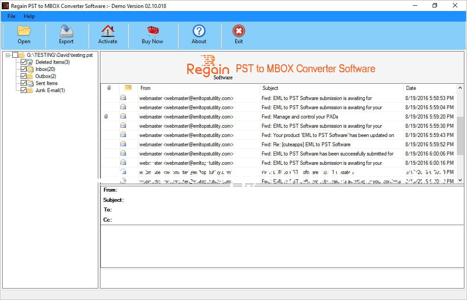Select the Inbox(20) folder
467x300 pixels.
click(45, 69)
